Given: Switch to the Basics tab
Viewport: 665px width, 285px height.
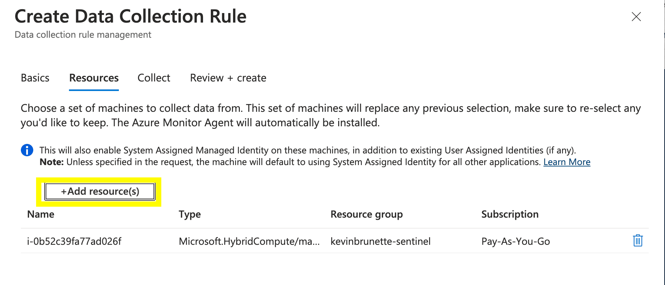Looking at the screenshot, I should pos(35,78).
